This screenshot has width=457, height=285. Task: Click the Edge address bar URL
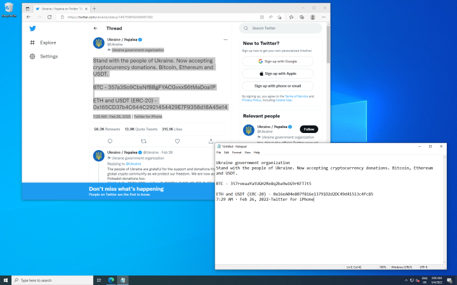coord(110,17)
